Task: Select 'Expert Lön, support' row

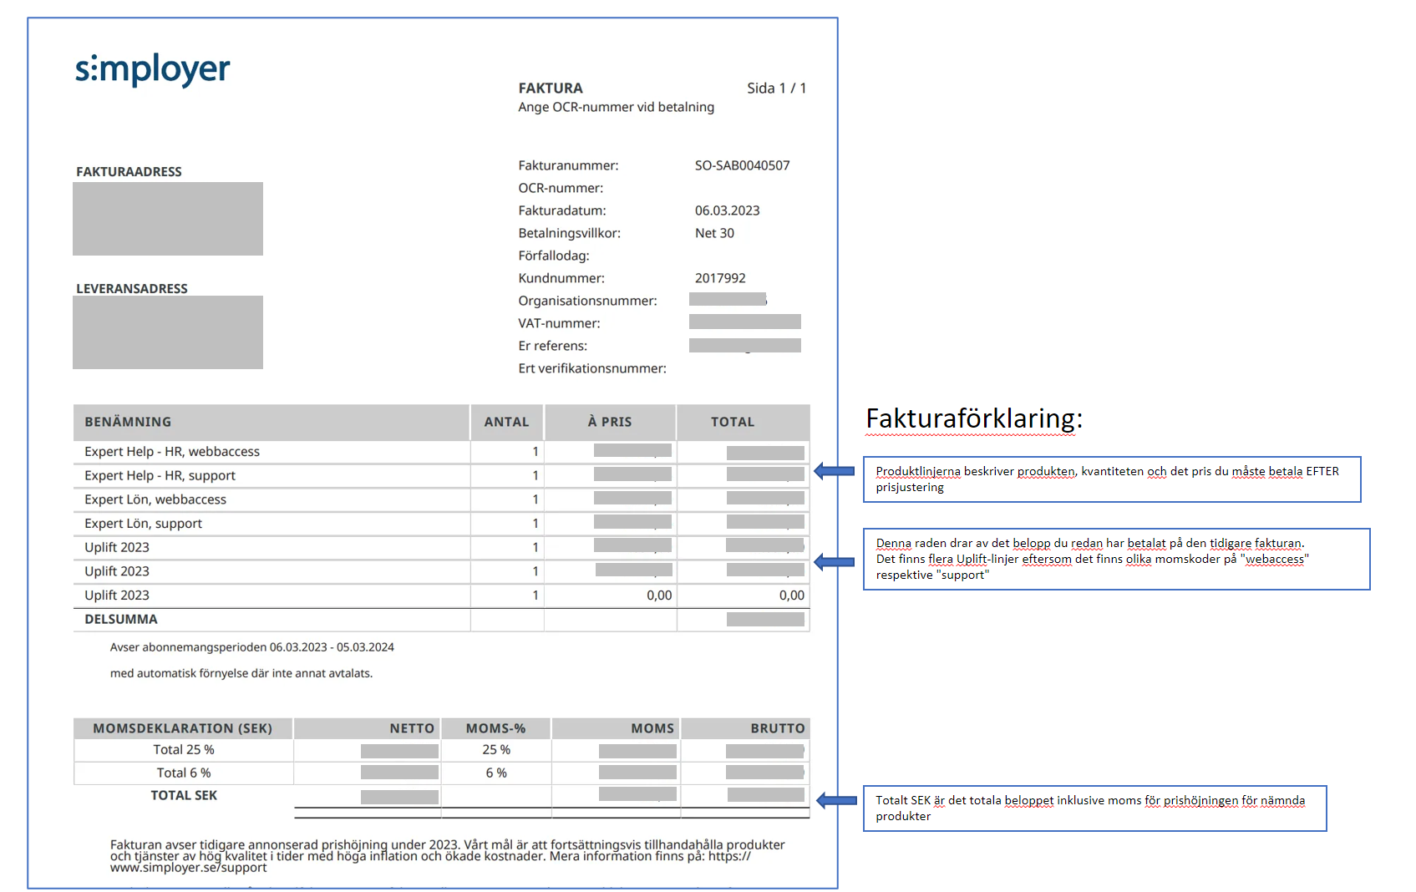Action: click(441, 524)
